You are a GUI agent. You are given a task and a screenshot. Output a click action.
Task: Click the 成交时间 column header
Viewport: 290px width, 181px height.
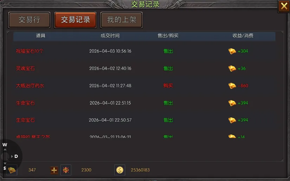point(110,36)
